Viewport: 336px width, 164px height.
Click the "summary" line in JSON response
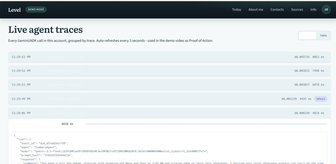click(x=173, y=163)
